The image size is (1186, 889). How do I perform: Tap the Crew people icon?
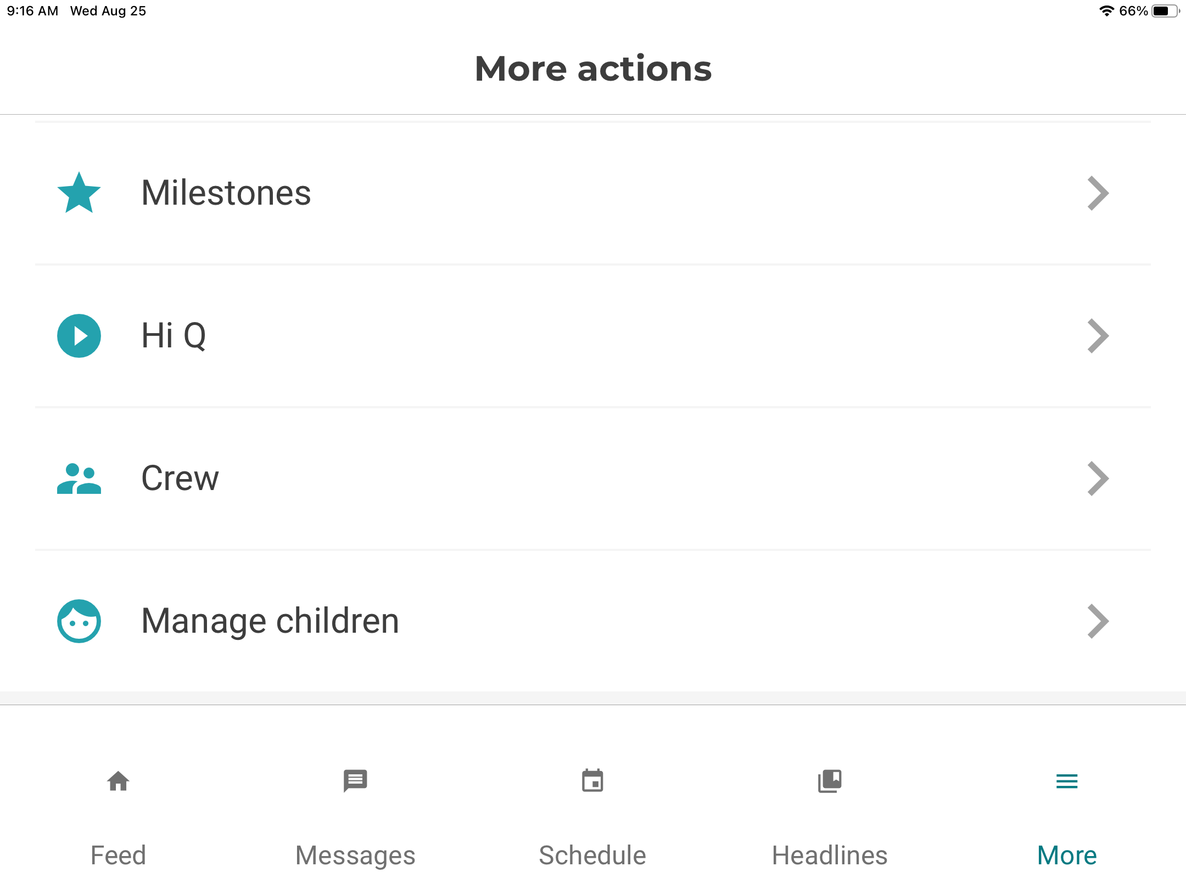[x=79, y=479]
